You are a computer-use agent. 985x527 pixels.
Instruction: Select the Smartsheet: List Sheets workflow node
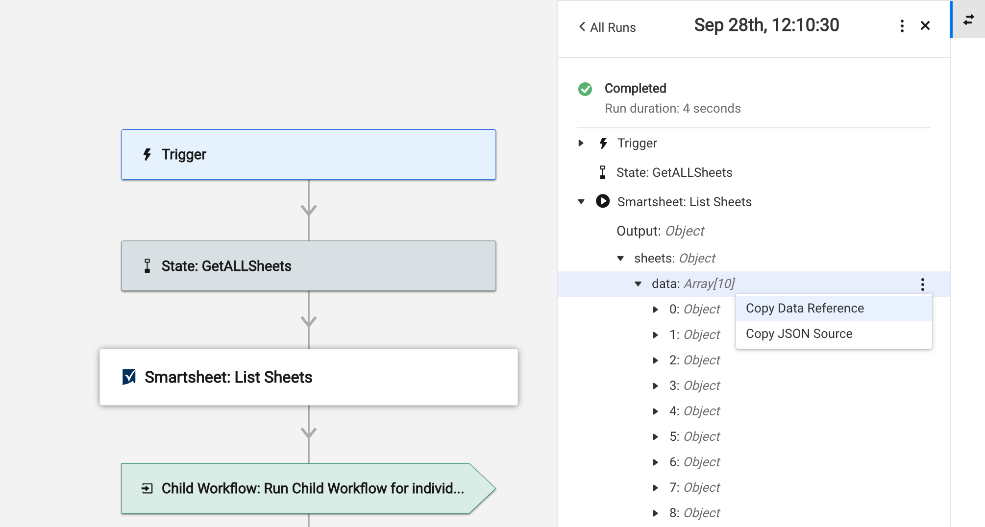coord(309,377)
